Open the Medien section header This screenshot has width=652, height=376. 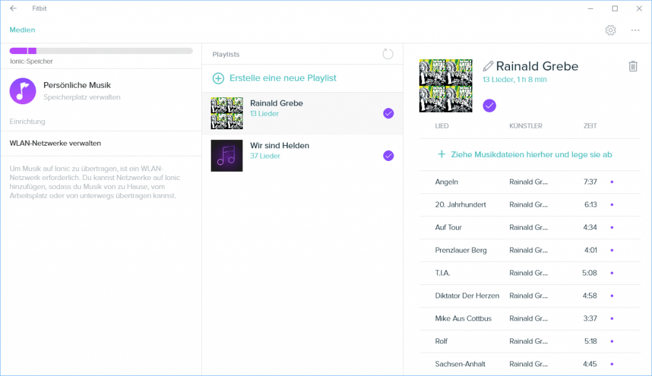coord(22,30)
